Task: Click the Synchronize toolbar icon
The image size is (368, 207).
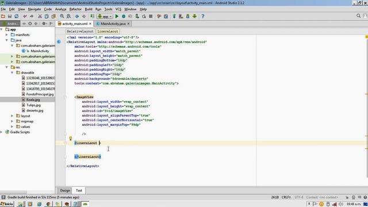Action: [x=17, y=16]
